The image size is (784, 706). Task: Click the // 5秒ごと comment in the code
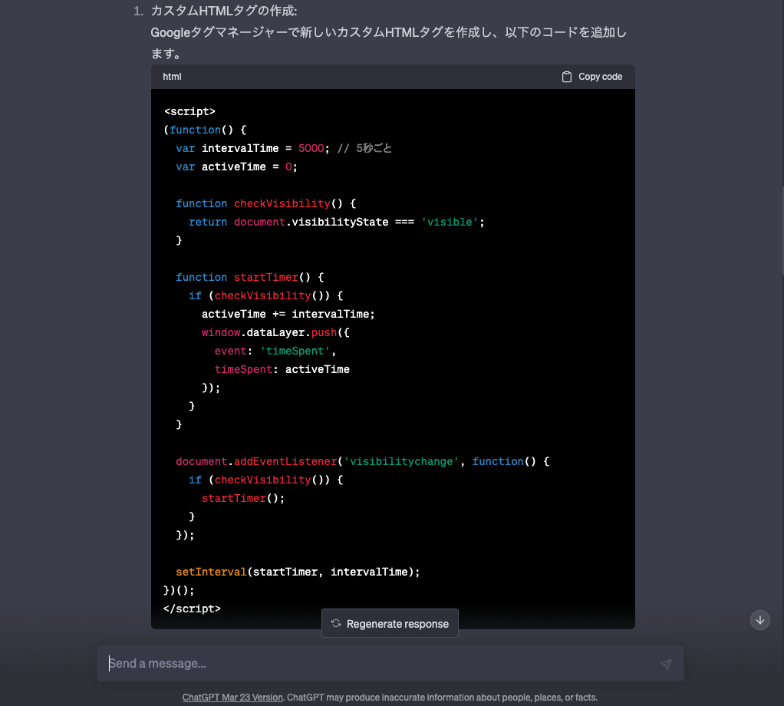coord(364,148)
